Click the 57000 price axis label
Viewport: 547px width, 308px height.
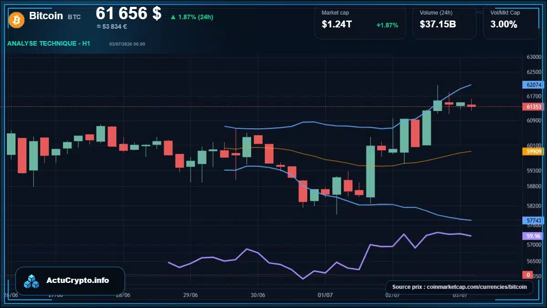[x=534, y=245]
